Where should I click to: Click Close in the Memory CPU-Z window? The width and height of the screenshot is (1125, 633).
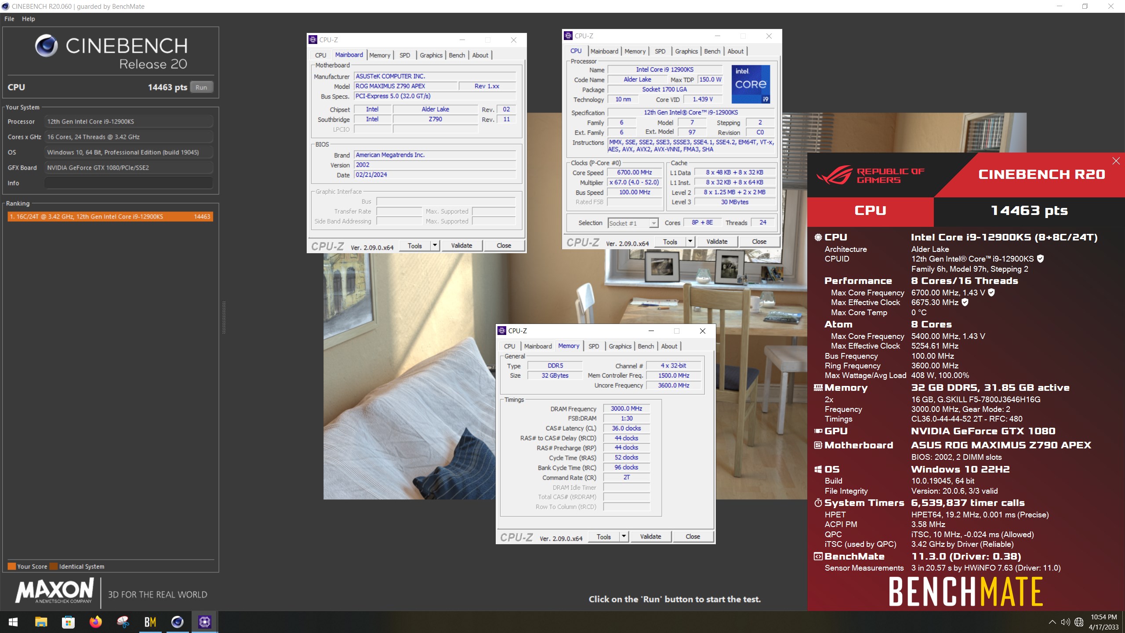coord(693,537)
